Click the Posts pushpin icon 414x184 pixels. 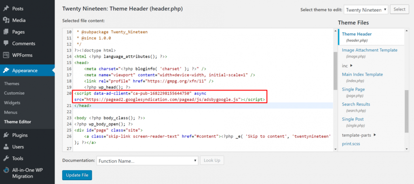[6, 8]
